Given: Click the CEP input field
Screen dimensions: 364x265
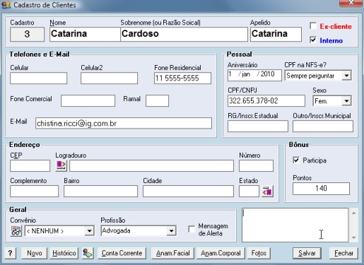Looking at the screenshot, I should click(30, 166).
